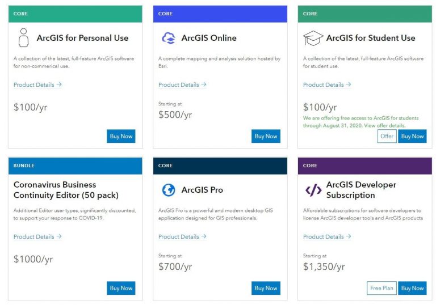The image size is (436, 305).
Task: Open Product Details for Student Use
Action: pos(327,85)
